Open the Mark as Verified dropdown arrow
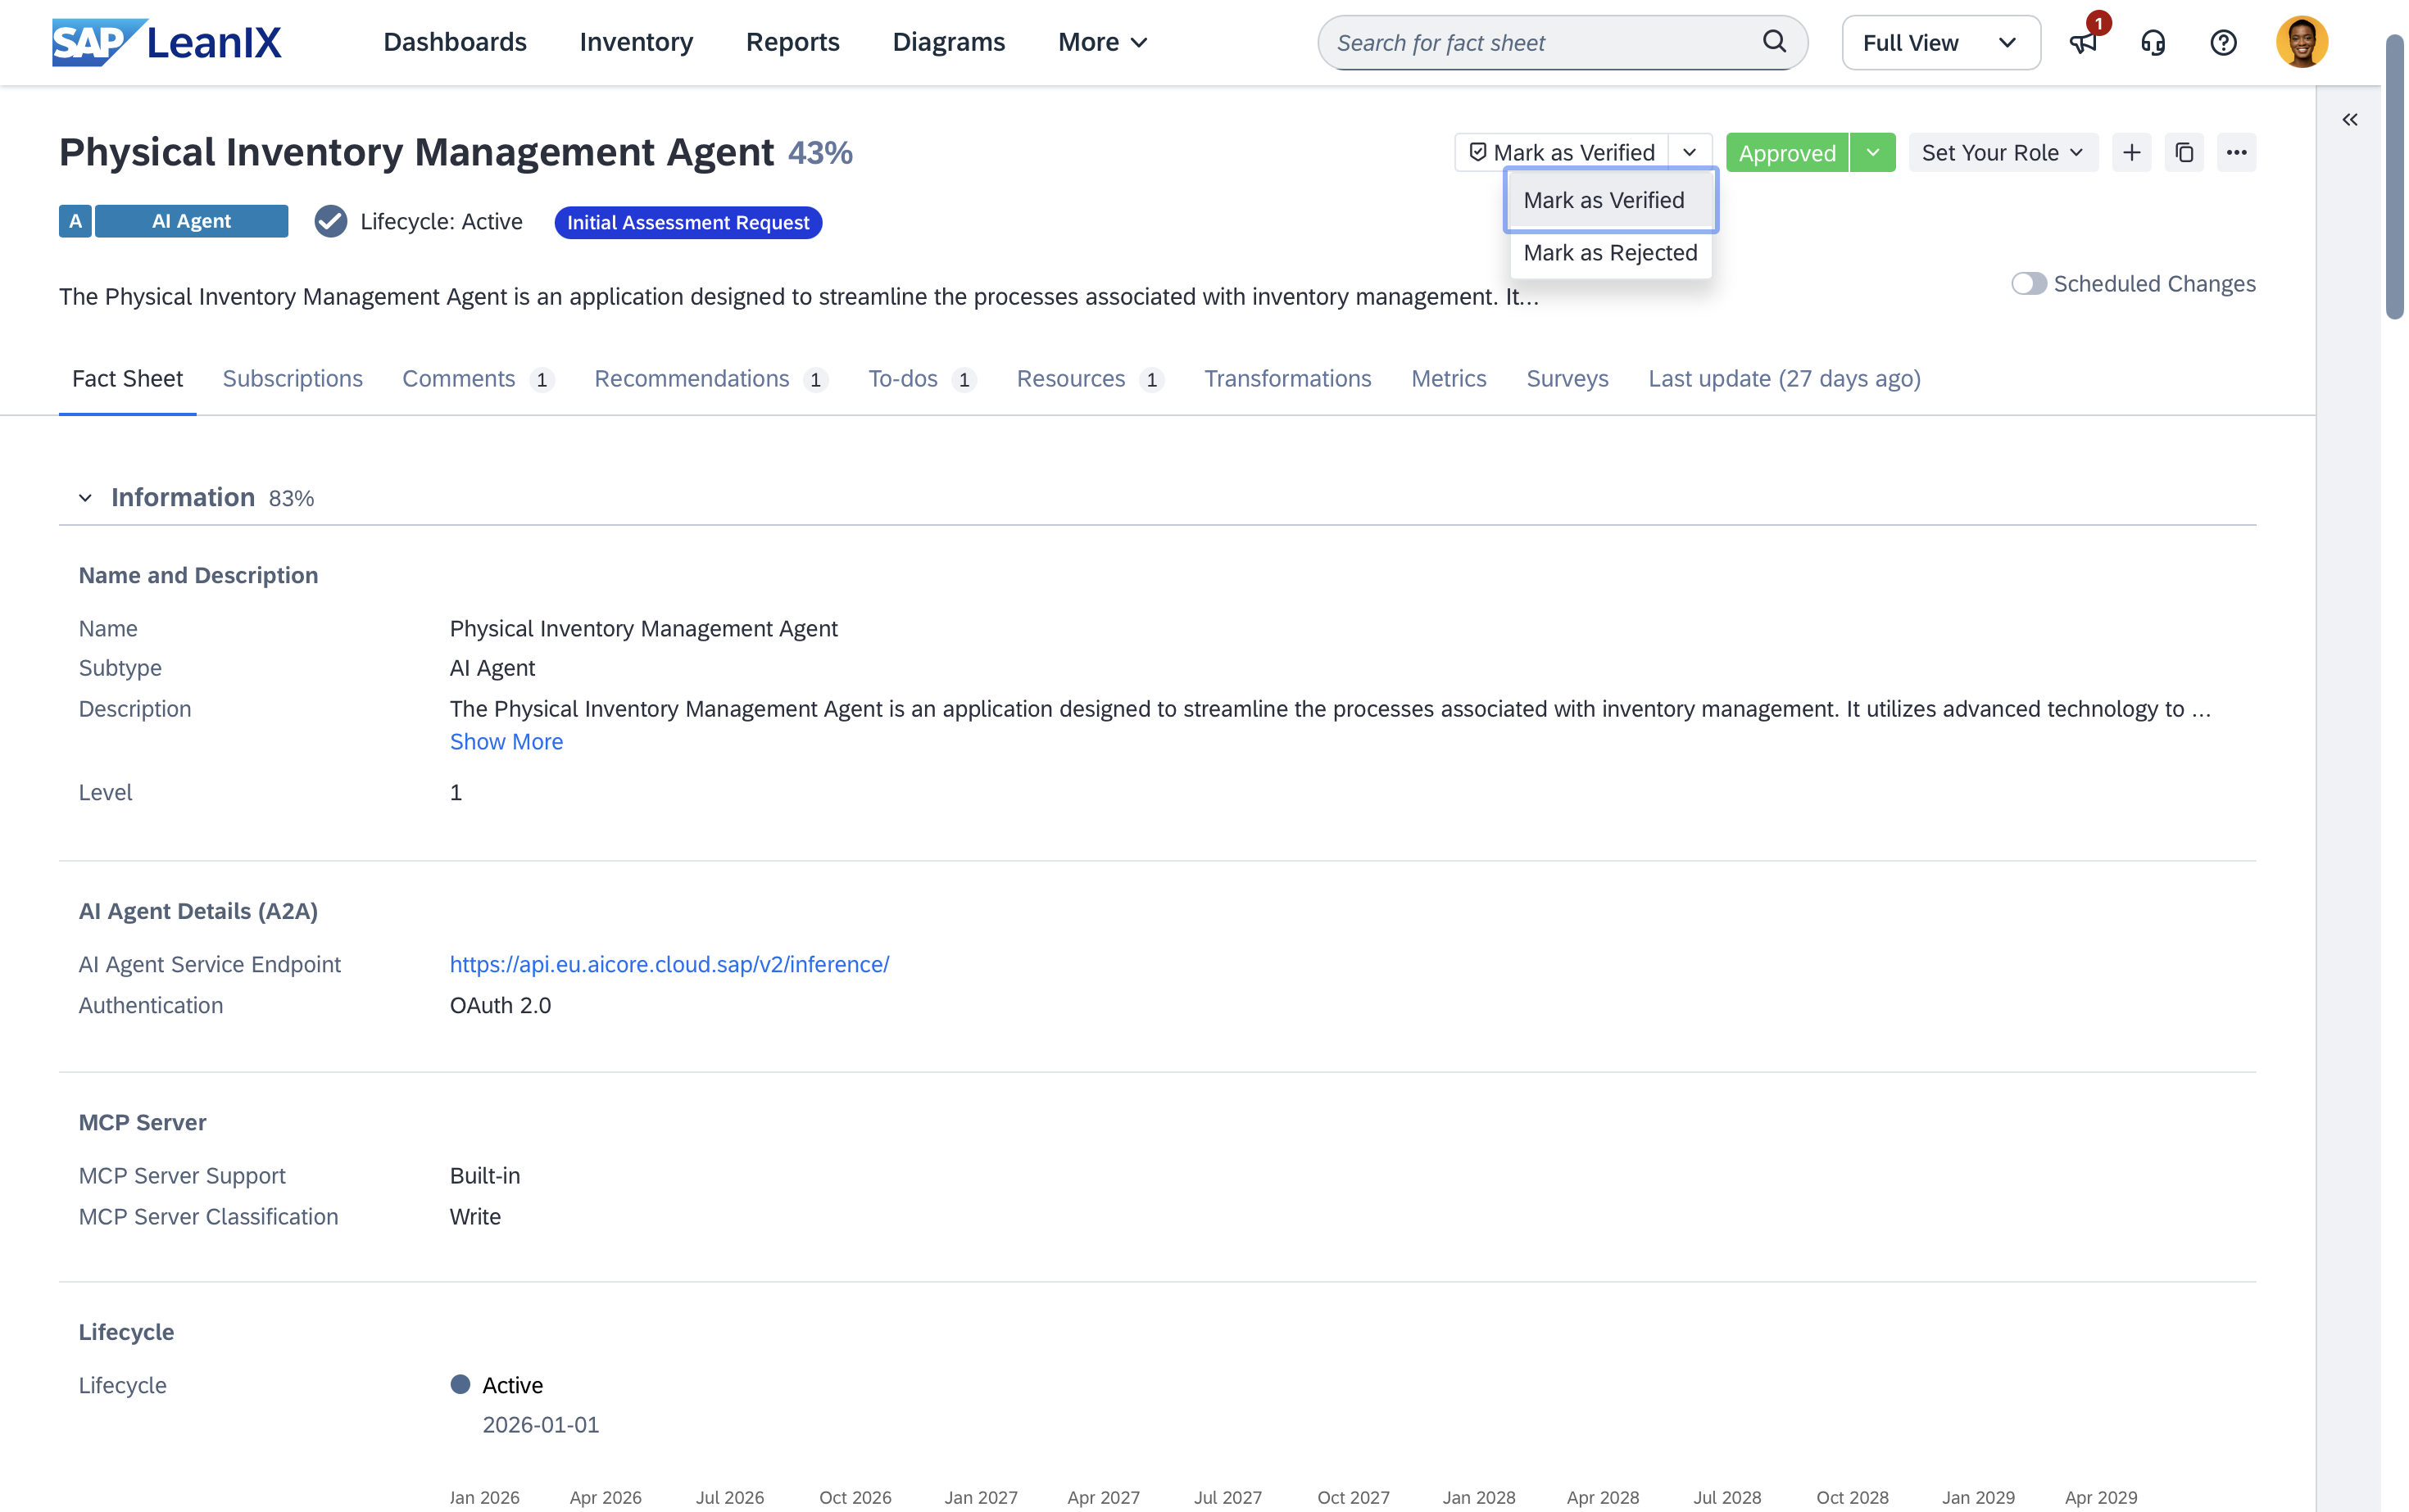Image resolution: width=2409 pixels, height=1512 pixels. [x=1690, y=152]
